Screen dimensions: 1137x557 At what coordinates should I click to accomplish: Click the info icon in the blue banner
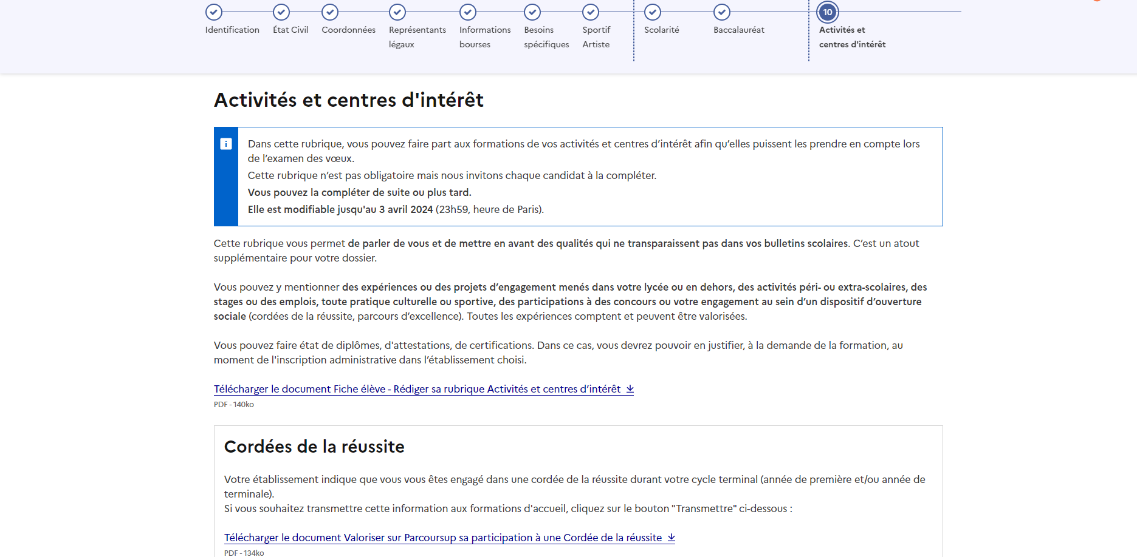click(x=226, y=144)
